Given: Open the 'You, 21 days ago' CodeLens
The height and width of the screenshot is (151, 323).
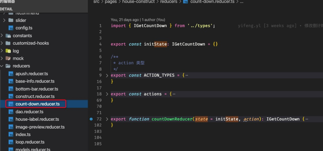Looking at the screenshot, I should pyautogui.click(x=138, y=20).
